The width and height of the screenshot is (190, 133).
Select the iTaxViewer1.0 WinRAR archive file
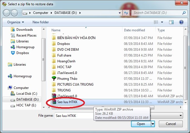pos(67,96)
